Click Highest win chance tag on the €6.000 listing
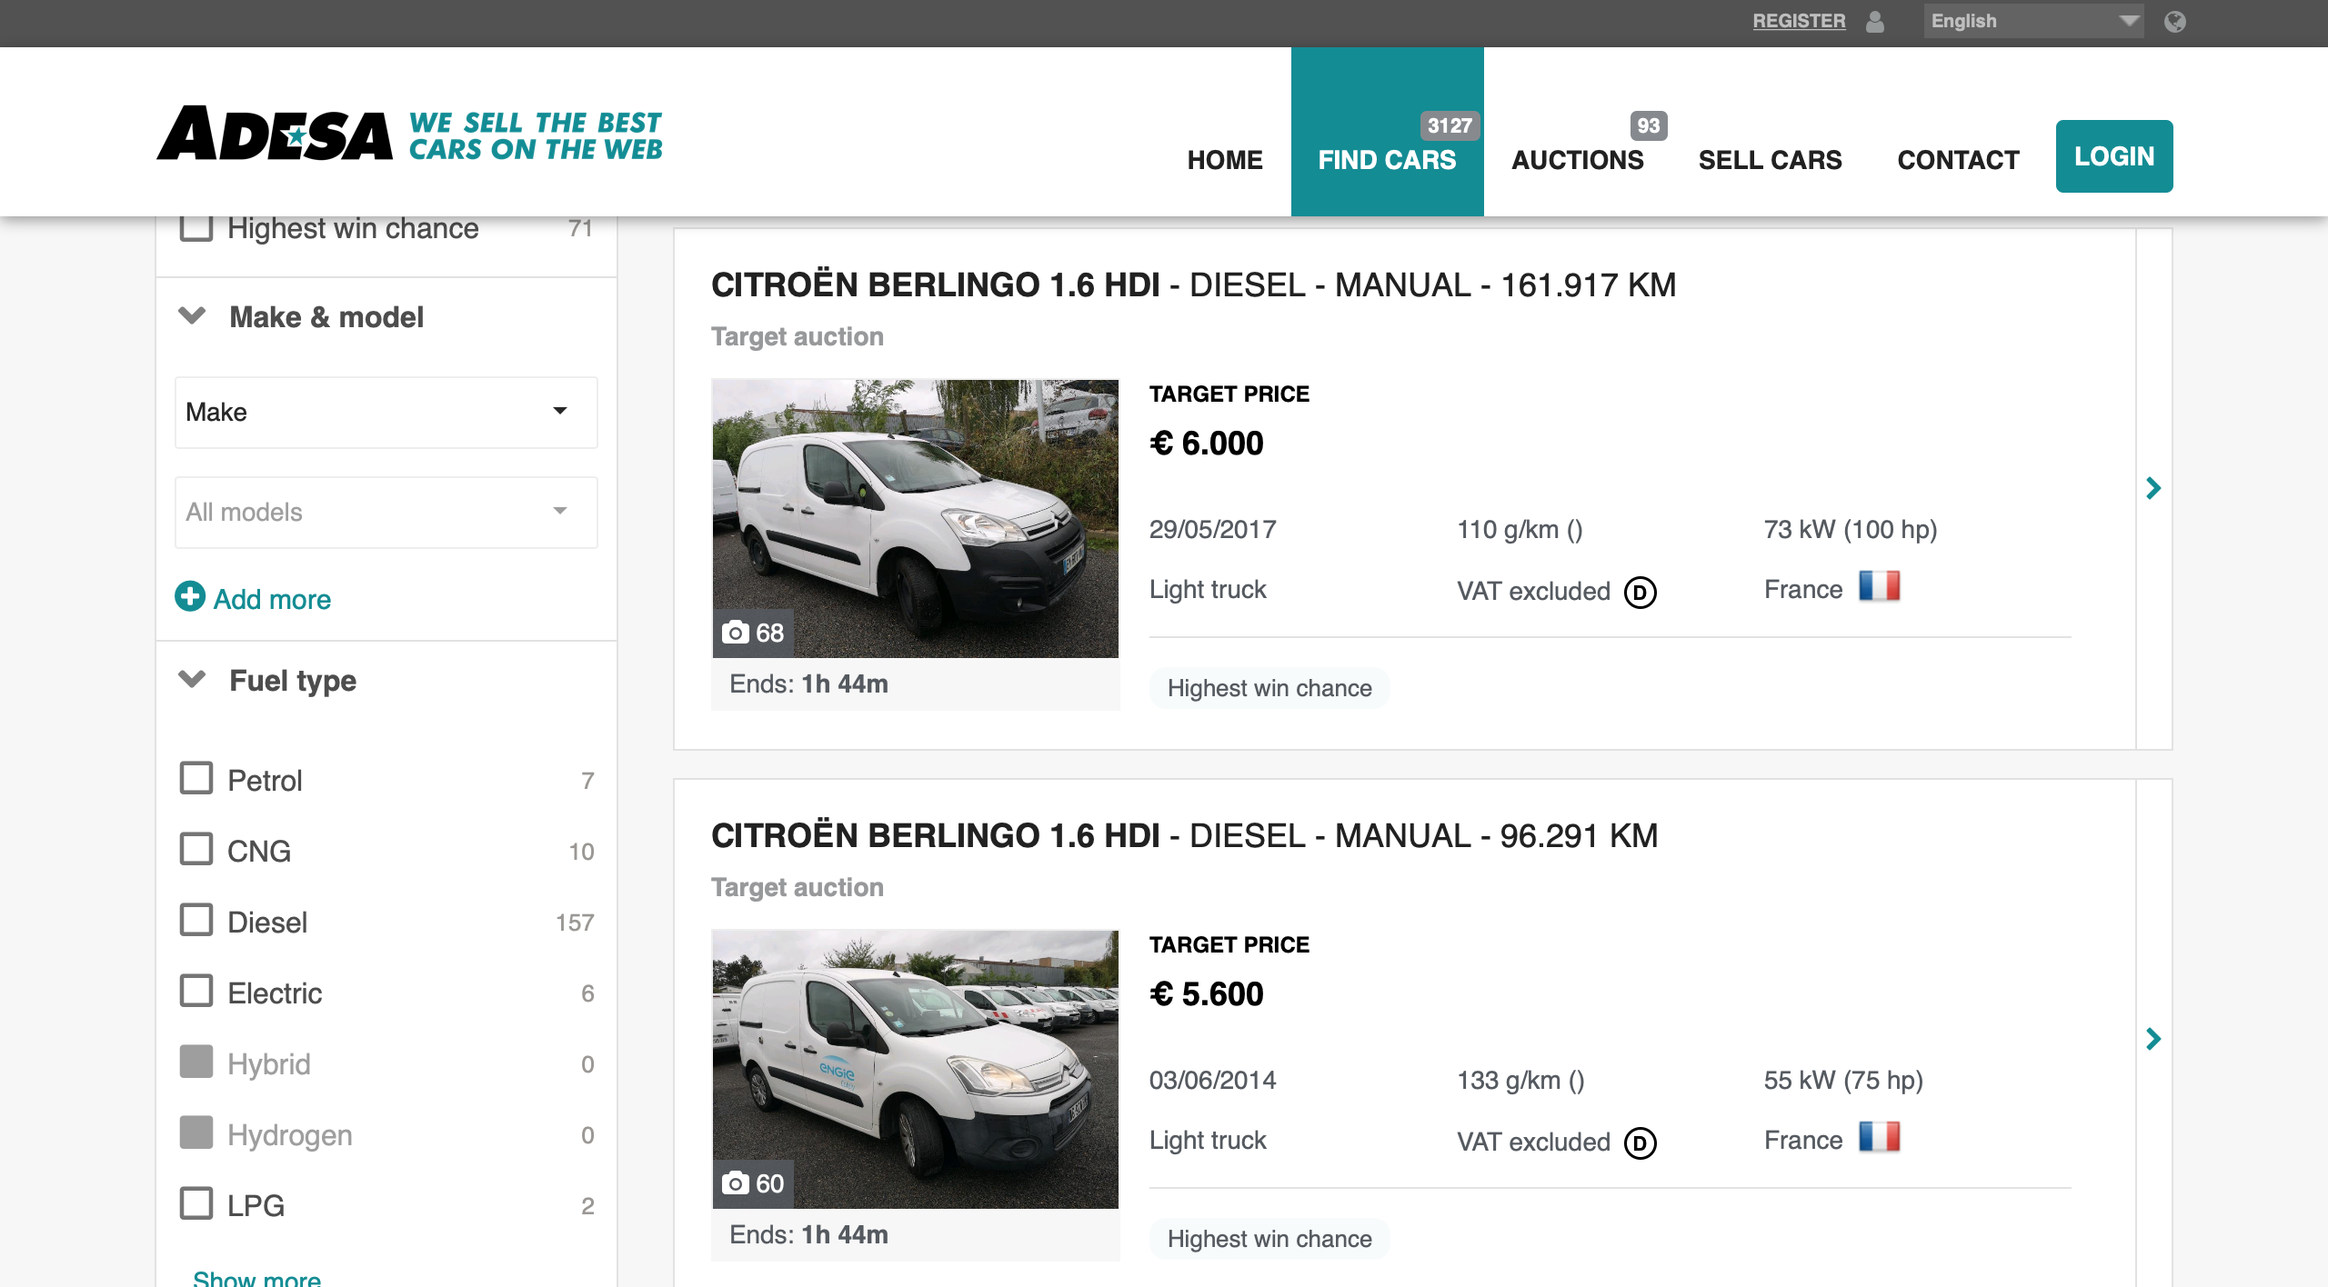Viewport: 2328px width, 1287px height. [x=1269, y=688]
